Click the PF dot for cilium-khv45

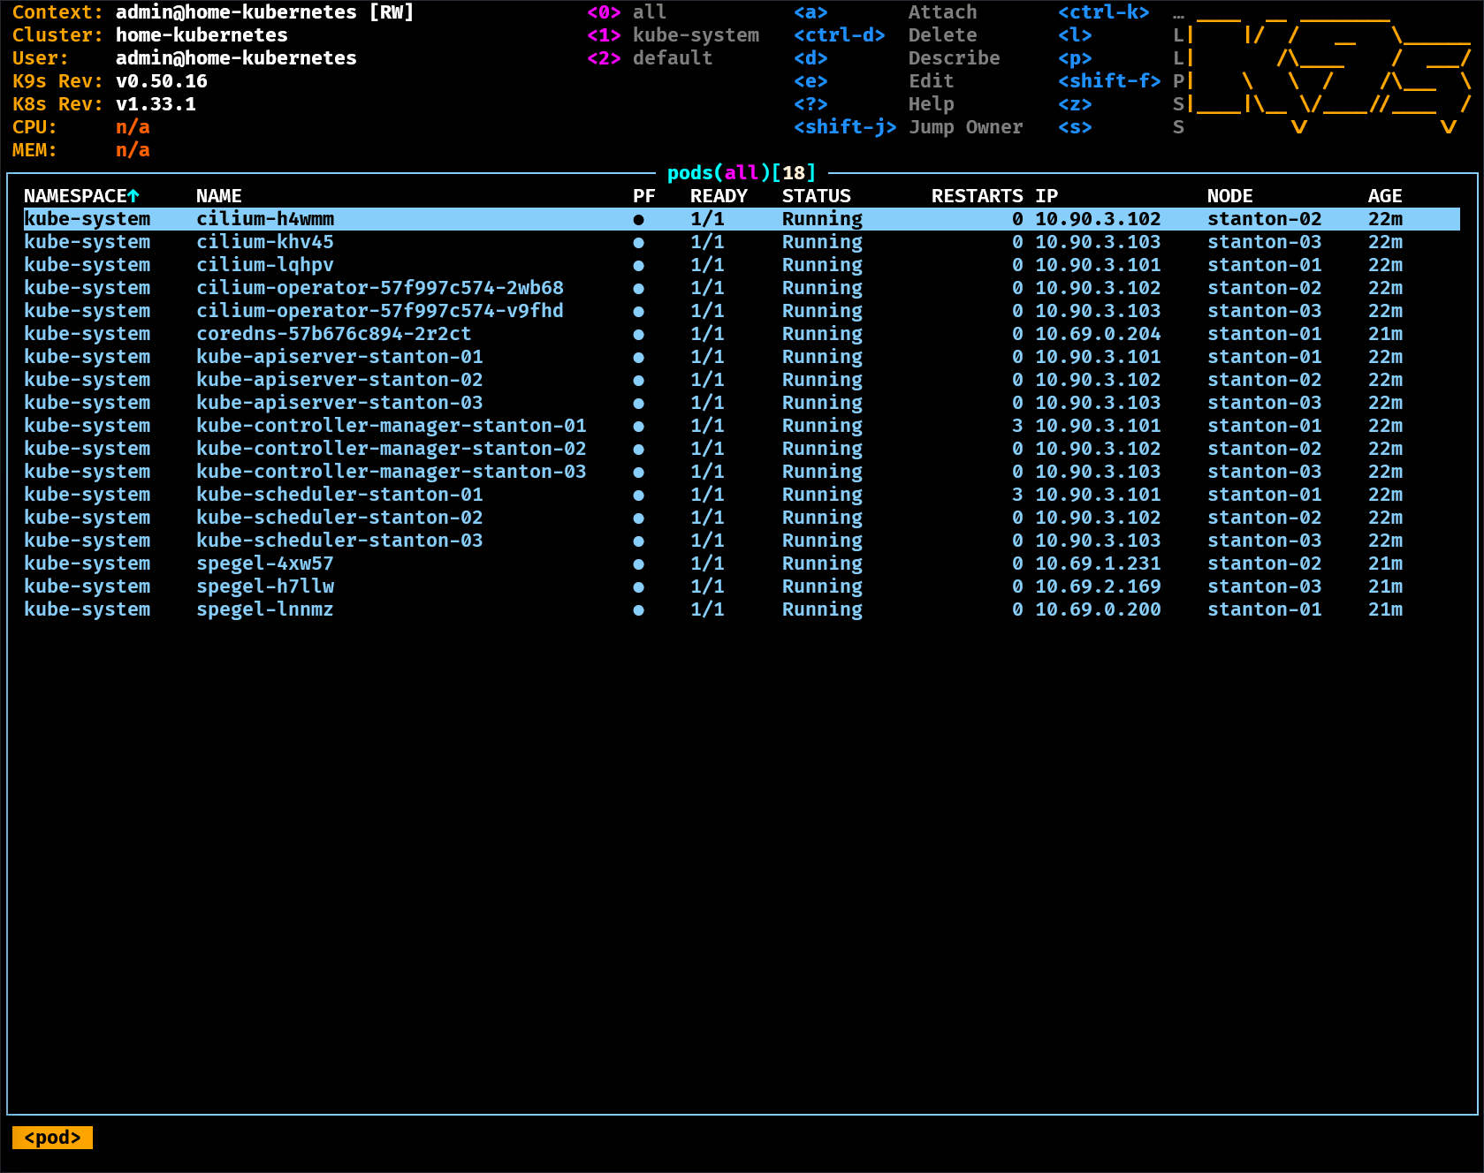pyautogui.click(x=638, y=243)
